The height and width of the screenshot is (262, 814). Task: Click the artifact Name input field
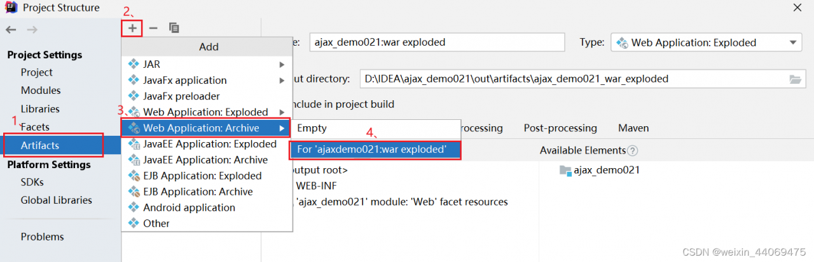(436, 43)
